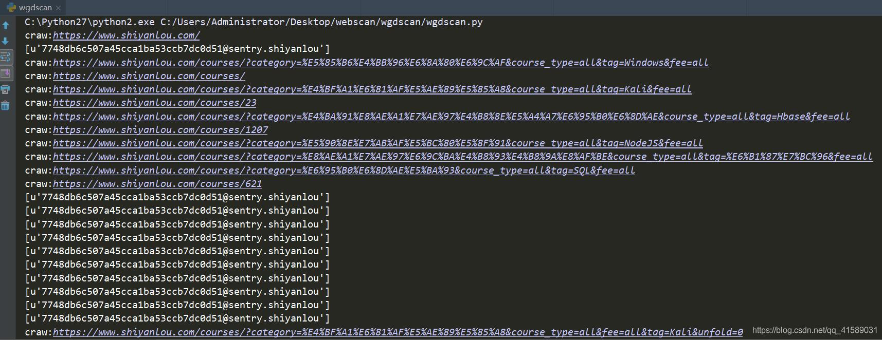The height and width of the screenshot is (340, 882).
Task: Open the courses/23 link
Action: [154, 103]
